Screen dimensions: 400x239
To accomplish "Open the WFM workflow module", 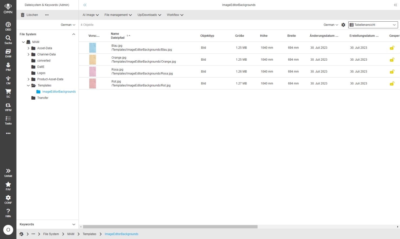I will [8, 107].
